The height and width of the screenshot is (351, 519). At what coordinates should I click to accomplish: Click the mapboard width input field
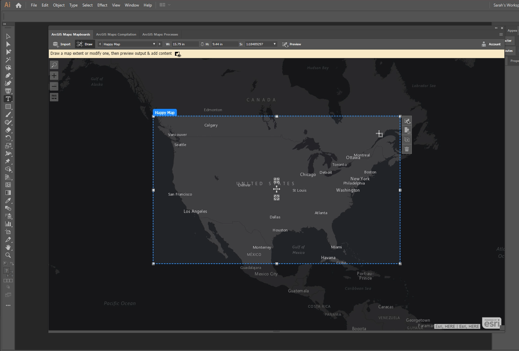coord(184,44)
